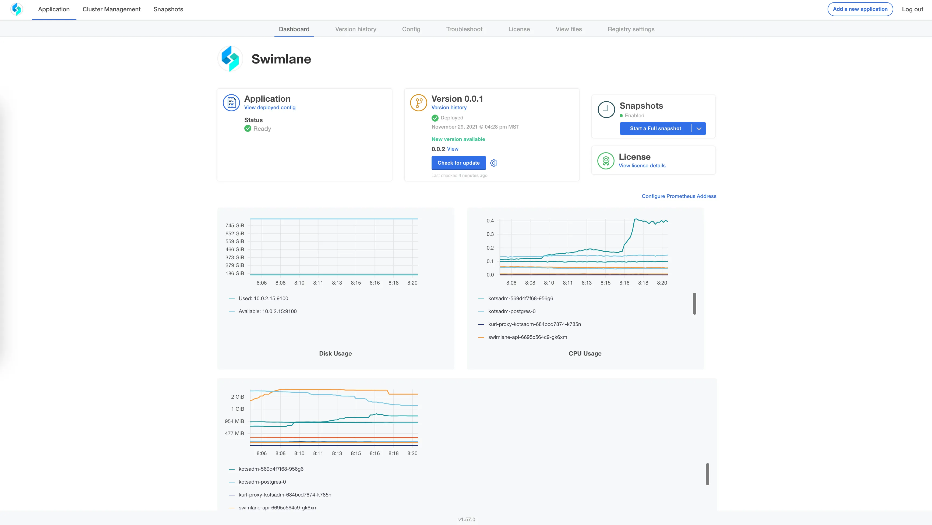
Task: Click the Application document icon
Action: coord(232,103)
